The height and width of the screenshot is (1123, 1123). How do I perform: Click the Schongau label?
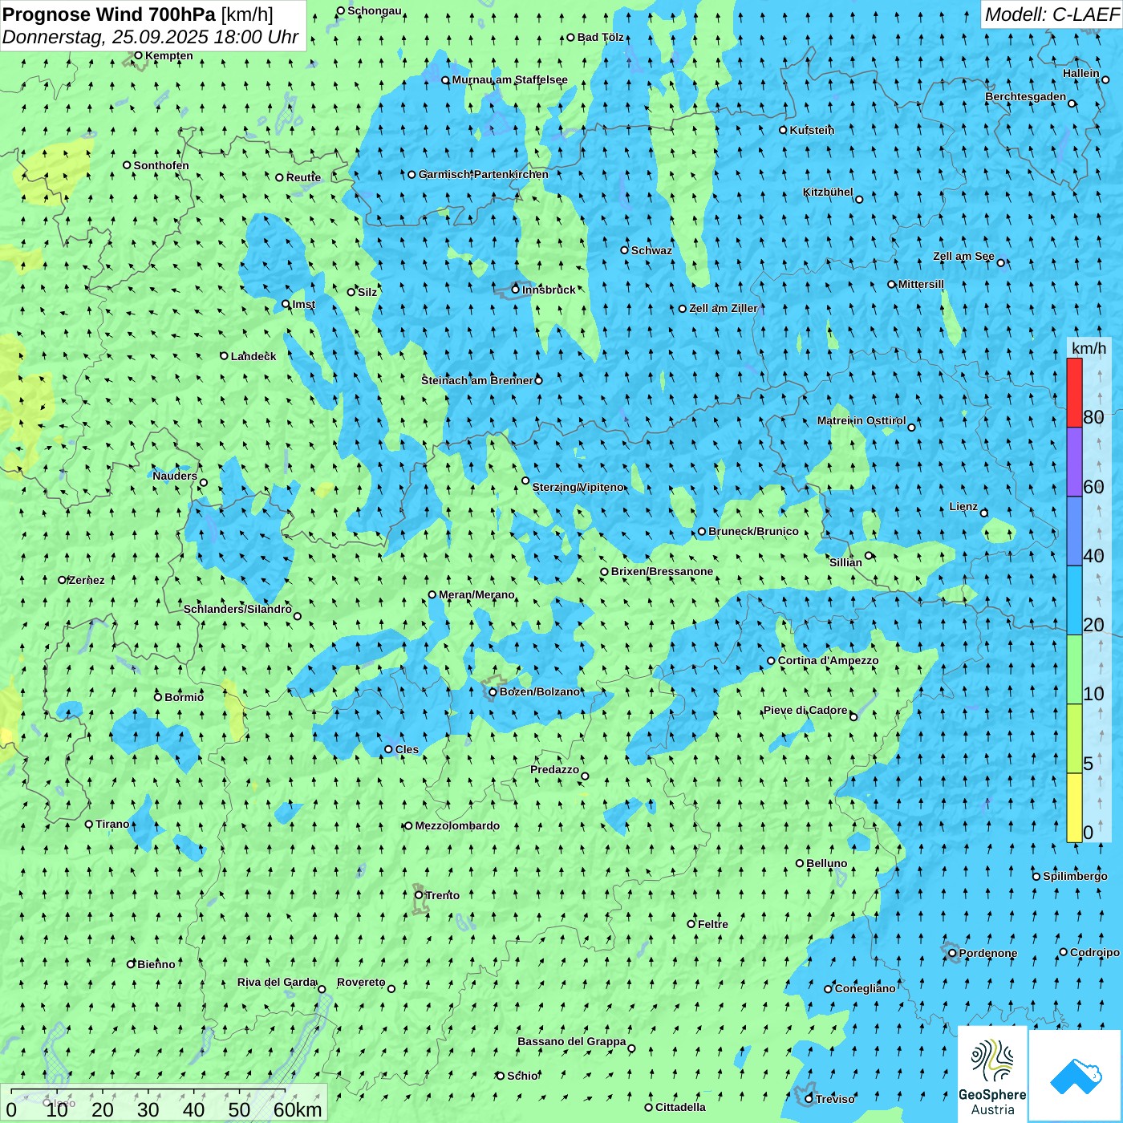375,10
